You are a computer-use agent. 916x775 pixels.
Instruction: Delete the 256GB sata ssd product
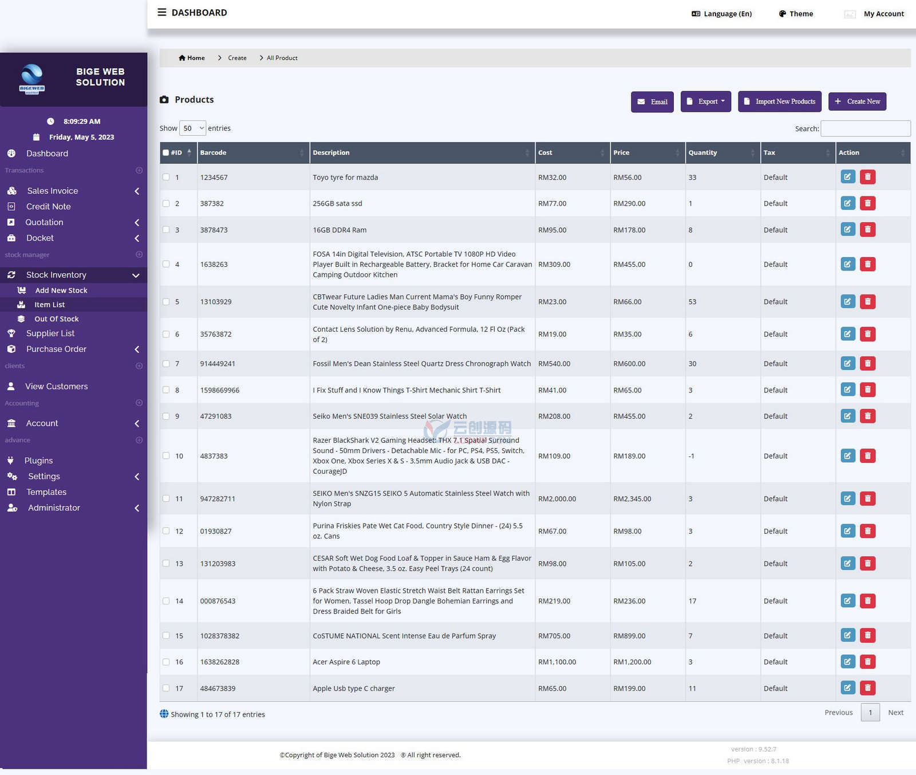click(x=868, y=203)
